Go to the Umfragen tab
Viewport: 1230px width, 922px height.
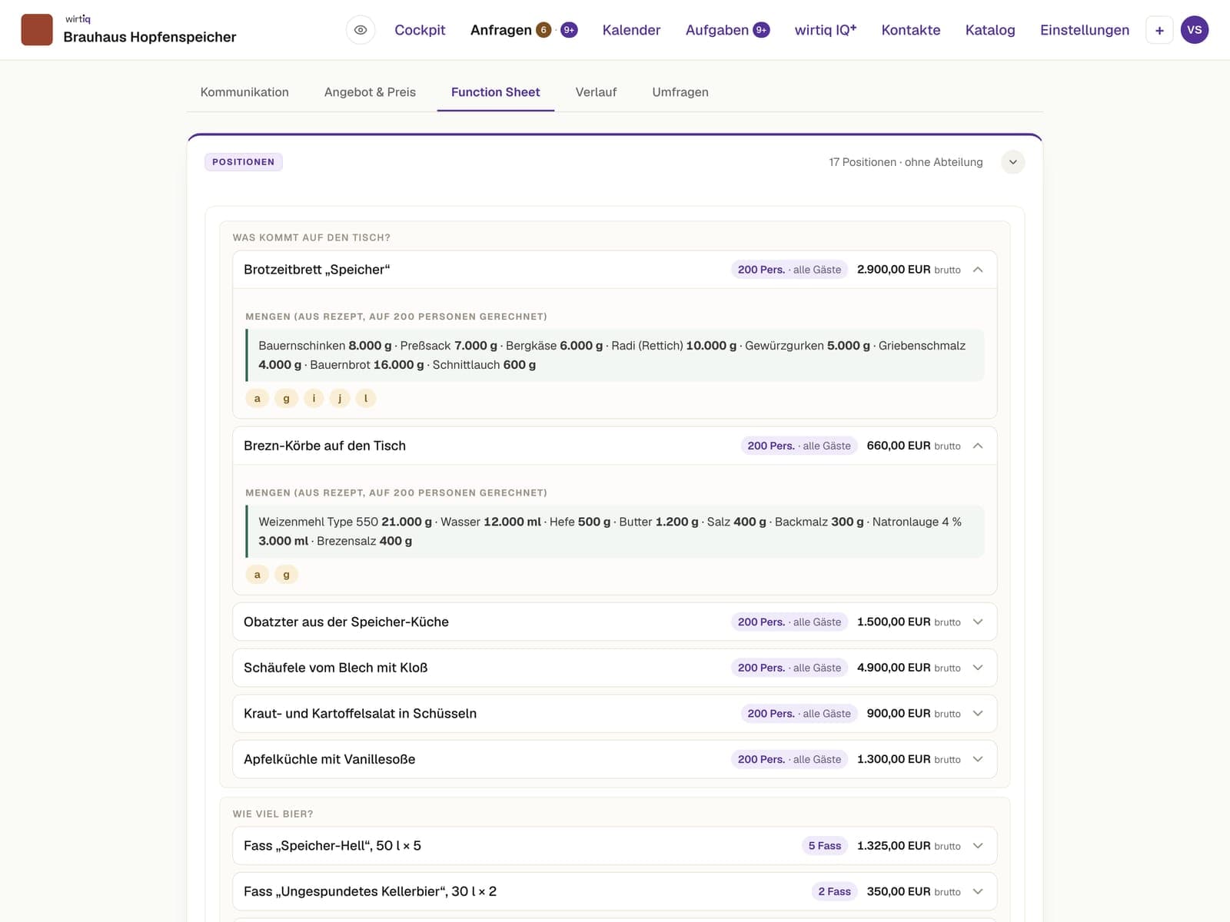pyautogui.click(x=680, y=92)
